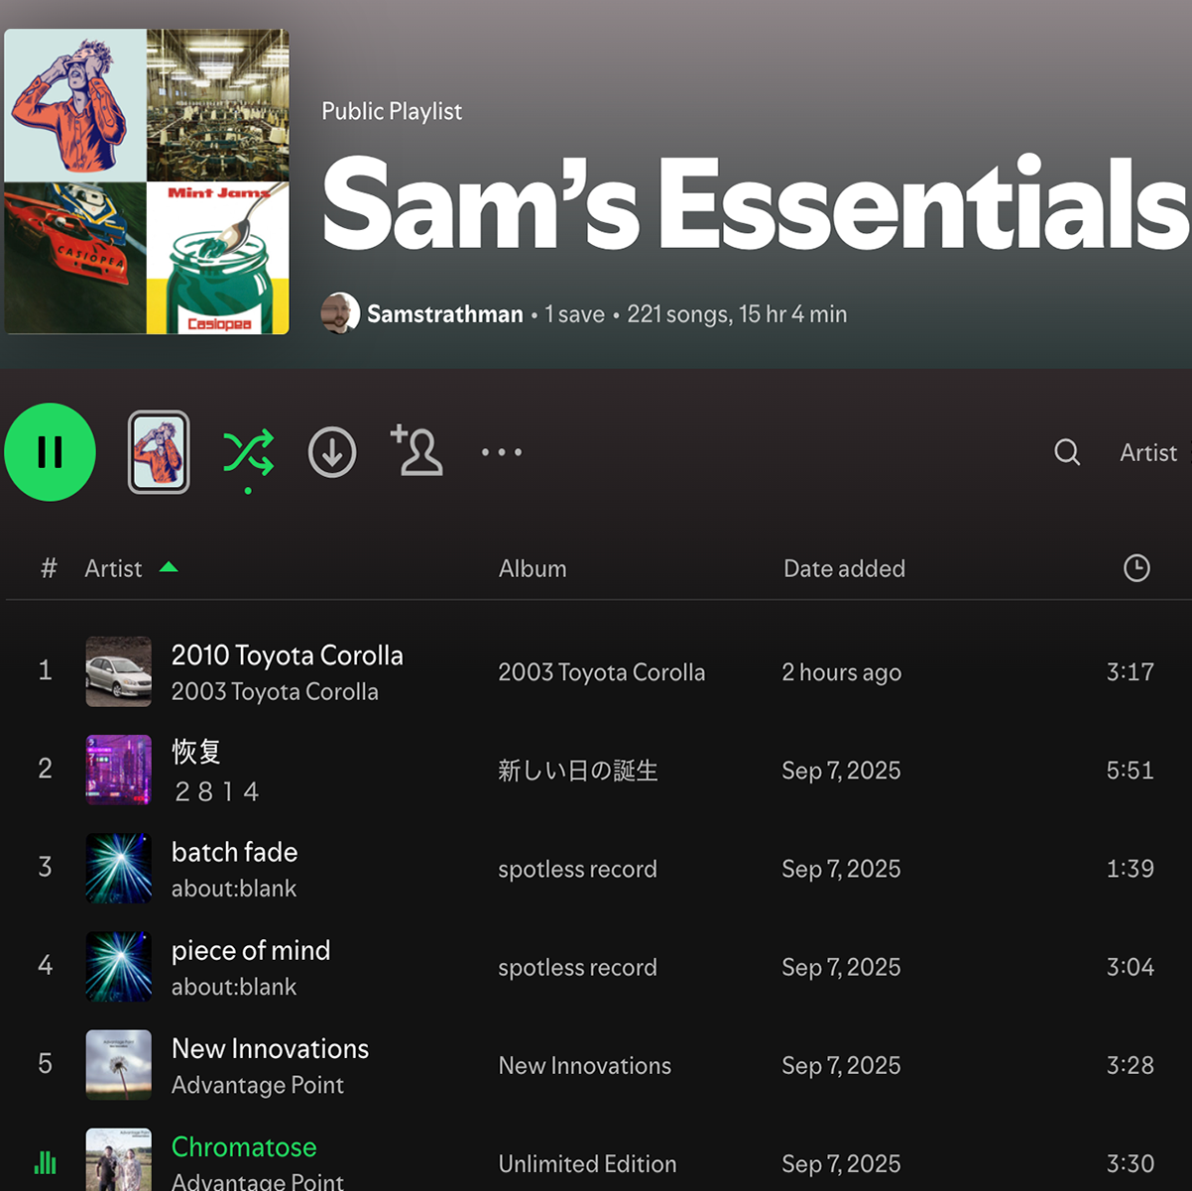Enable Smart Shuffle for the playlist
This screenshot has height=1191, width=1192.
249,451
